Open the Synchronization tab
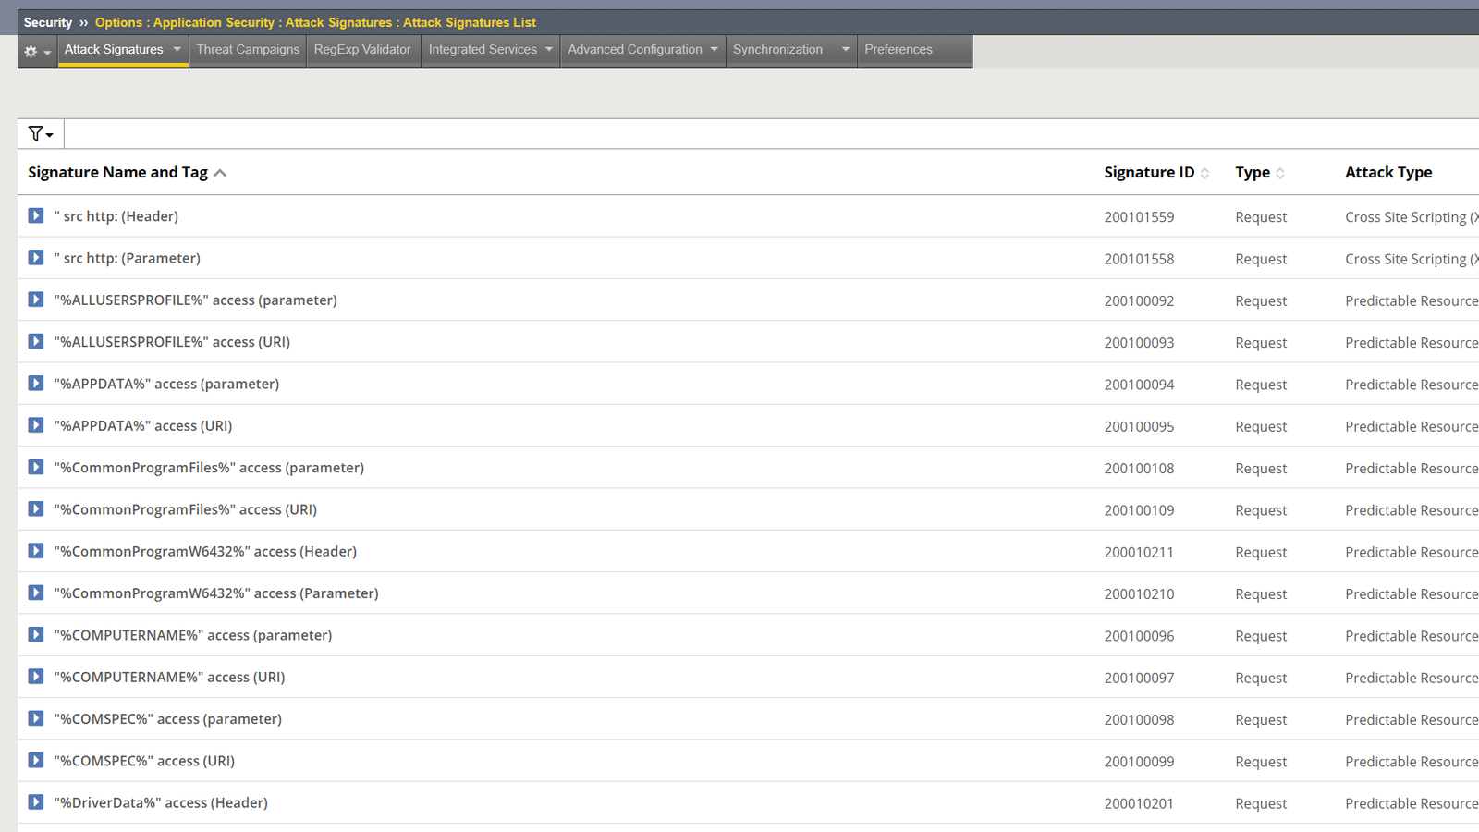 pyautogui.click(x=777, y=50)
